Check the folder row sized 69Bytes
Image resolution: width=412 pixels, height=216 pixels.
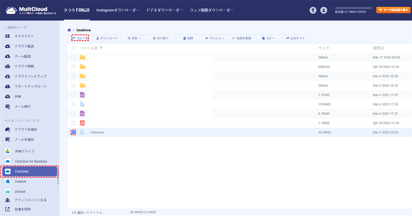(x=73, y=67)
